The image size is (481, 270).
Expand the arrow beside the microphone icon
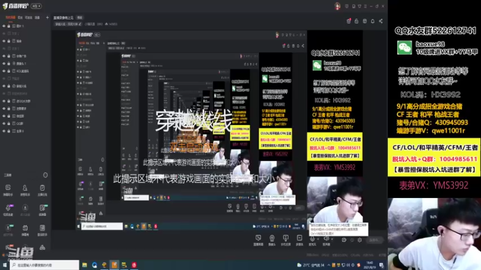tap(318, 239)
